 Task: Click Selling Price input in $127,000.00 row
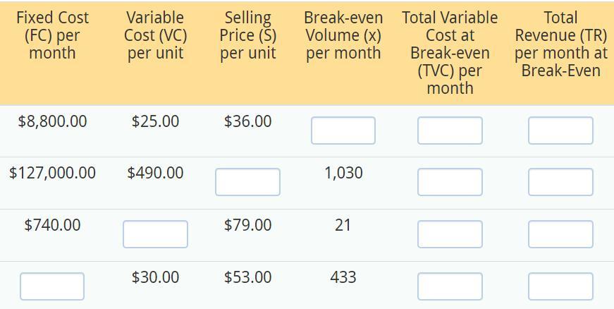click(x=247, y=182)
